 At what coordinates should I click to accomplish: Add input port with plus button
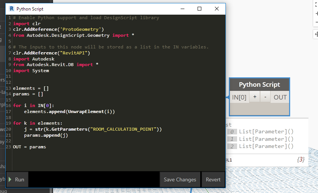coord(255,97)
